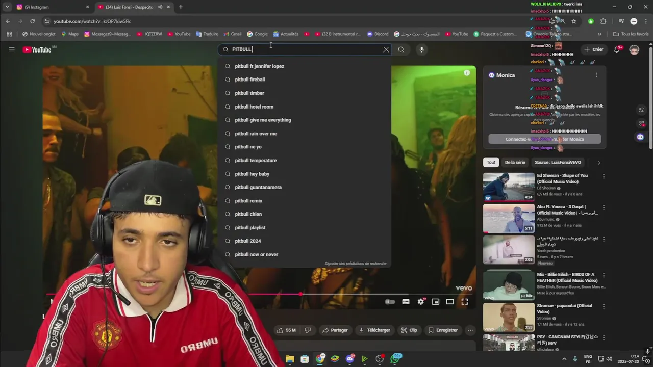Select the De la série chip
This screenshot has height=367, width=653.
pyautogui.click(x=515, y=162)
